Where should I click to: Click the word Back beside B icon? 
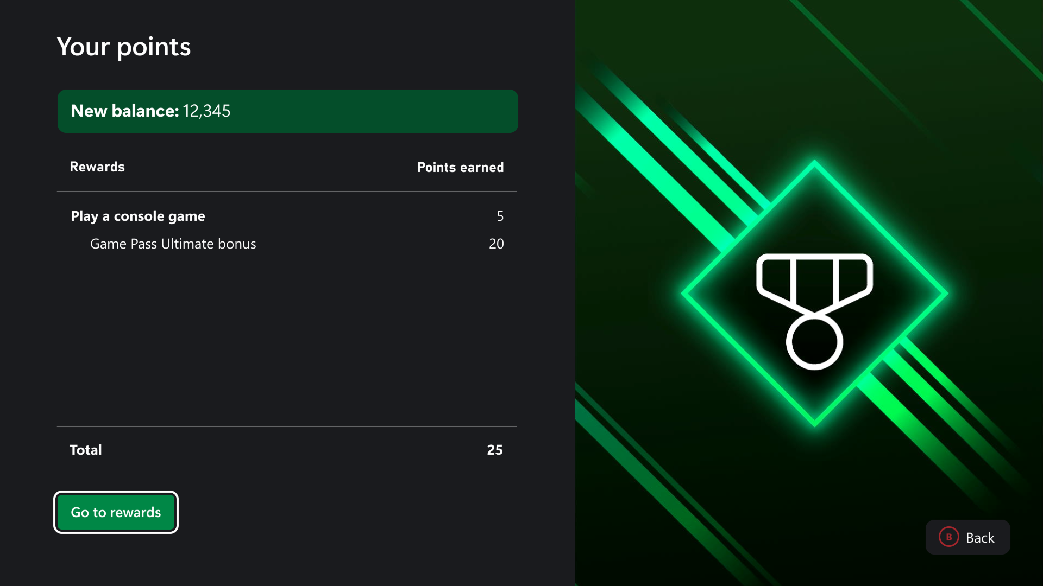point(980,538)
